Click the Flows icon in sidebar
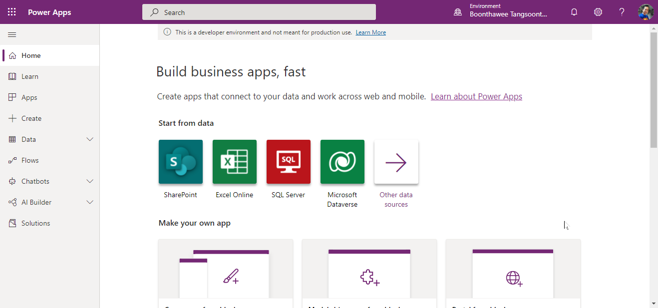 [12, 160]
